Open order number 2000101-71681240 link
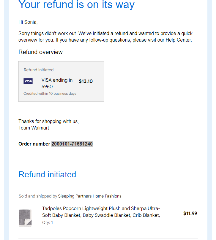The image size is (216, 240). click(x=72, y=144)
